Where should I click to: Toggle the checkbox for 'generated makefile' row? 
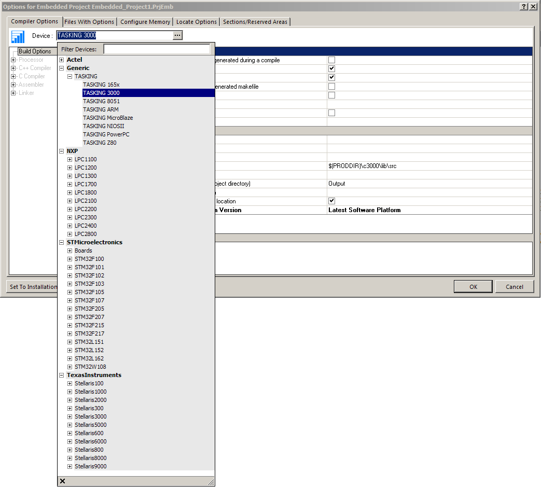[331, 86]
